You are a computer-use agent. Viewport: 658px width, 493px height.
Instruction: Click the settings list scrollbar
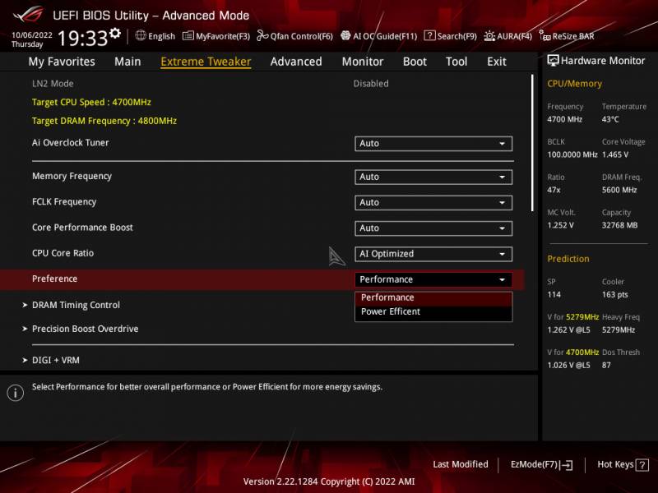pyautogui.click(x=532, y=143)
